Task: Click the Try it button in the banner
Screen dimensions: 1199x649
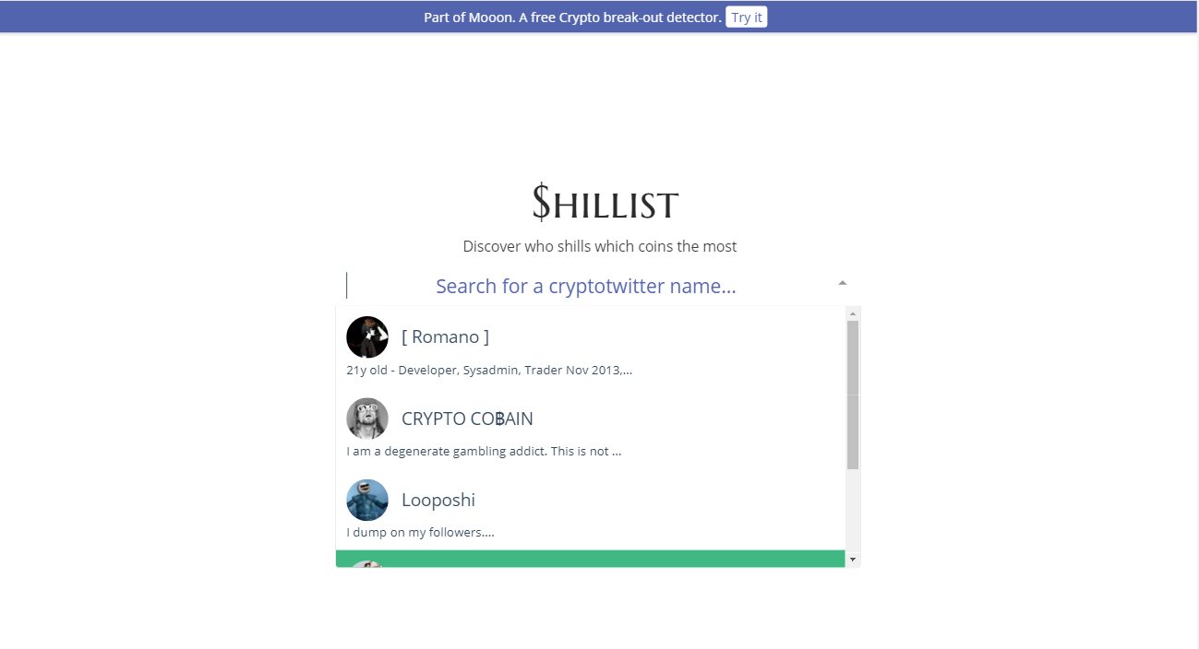Action: [746, 17]
